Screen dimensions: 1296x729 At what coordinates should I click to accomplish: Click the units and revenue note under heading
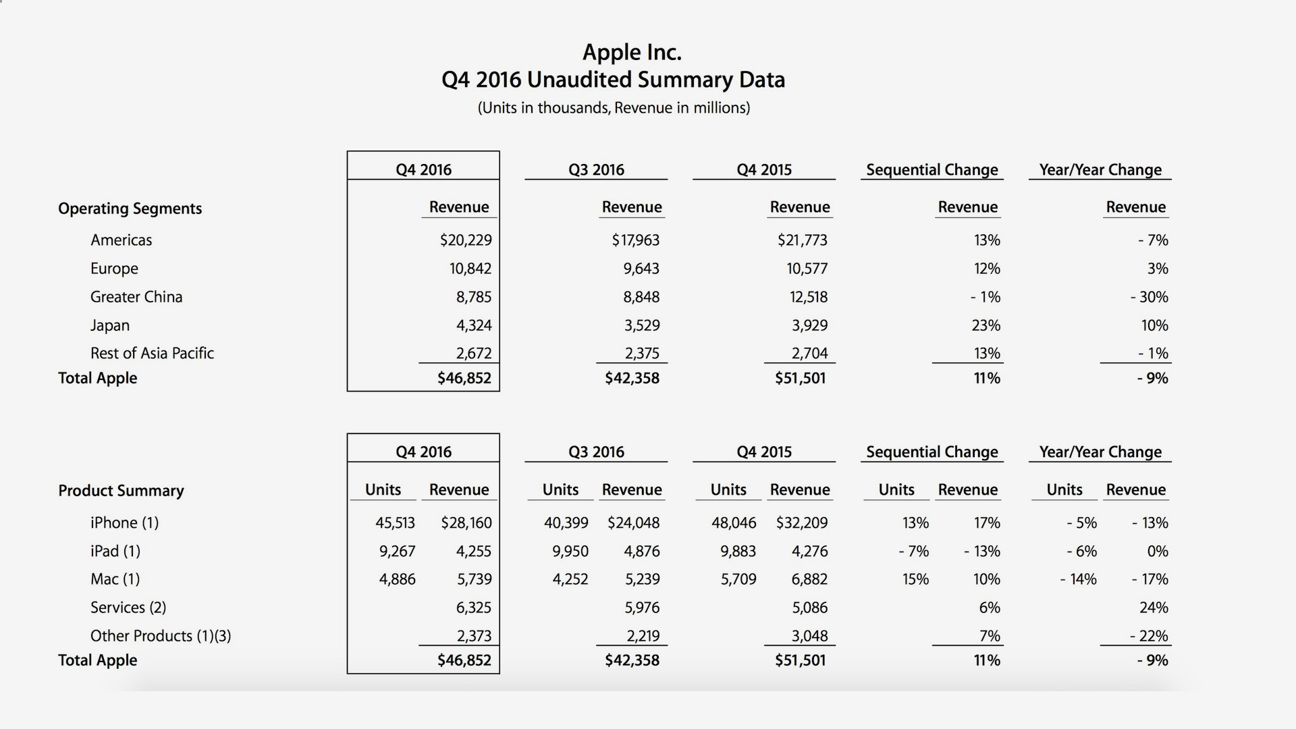click(614, 108)
